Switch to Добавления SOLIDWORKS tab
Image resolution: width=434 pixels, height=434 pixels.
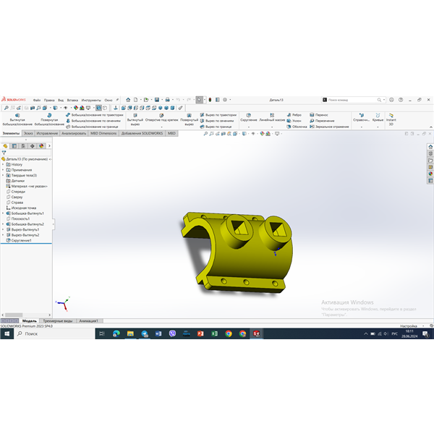pyautogui.click(x=142, y=133)
